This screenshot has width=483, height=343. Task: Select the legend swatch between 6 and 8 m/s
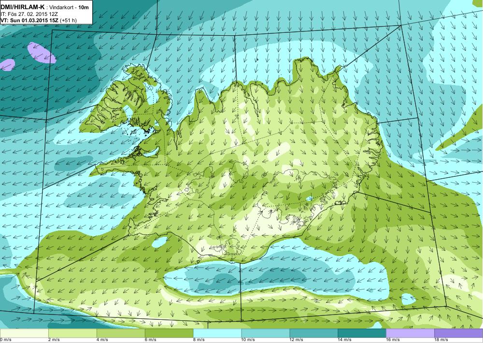pos(169,333)
